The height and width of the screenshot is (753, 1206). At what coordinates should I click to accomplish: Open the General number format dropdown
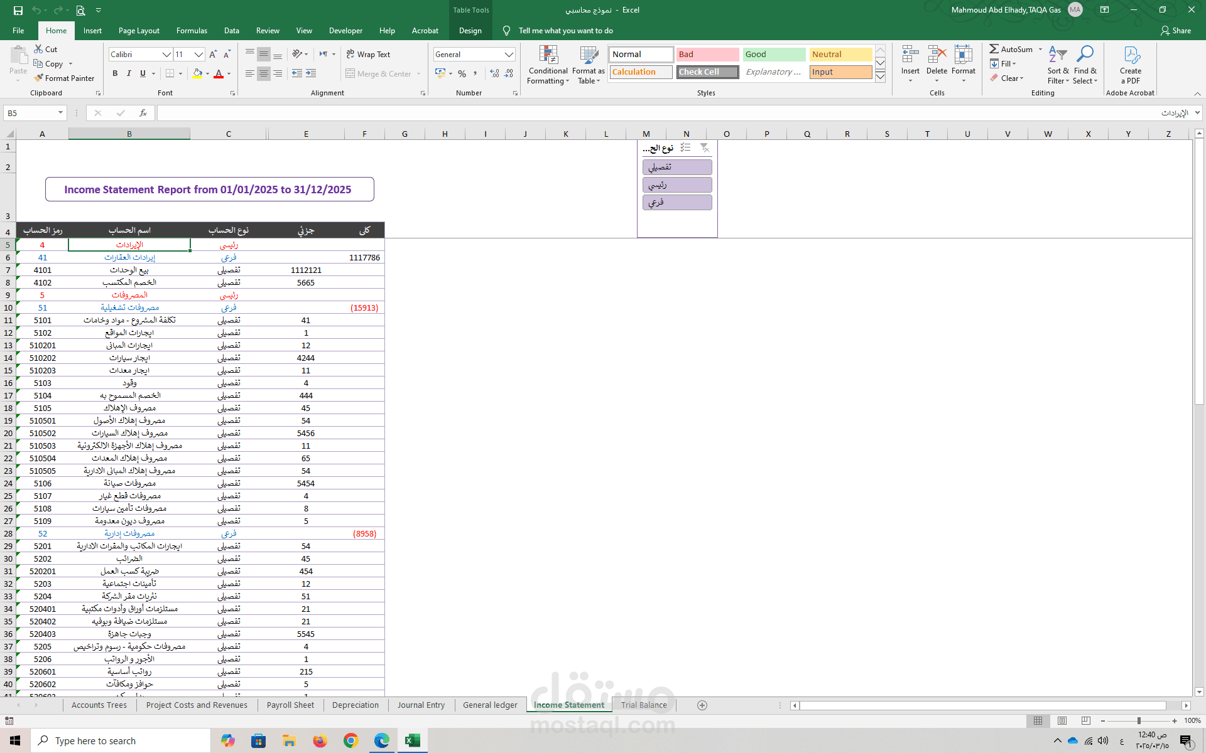coord(509,55)
